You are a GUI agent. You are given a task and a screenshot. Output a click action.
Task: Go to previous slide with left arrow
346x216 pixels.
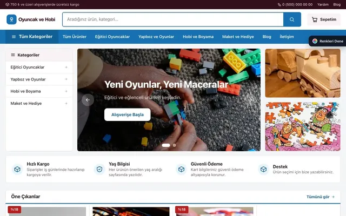point(88,100)
